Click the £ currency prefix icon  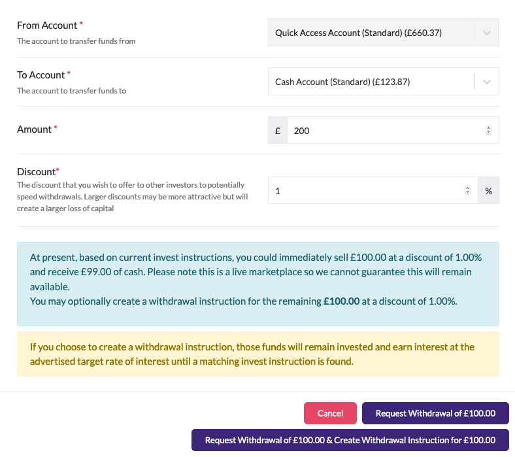click(278, 131)
